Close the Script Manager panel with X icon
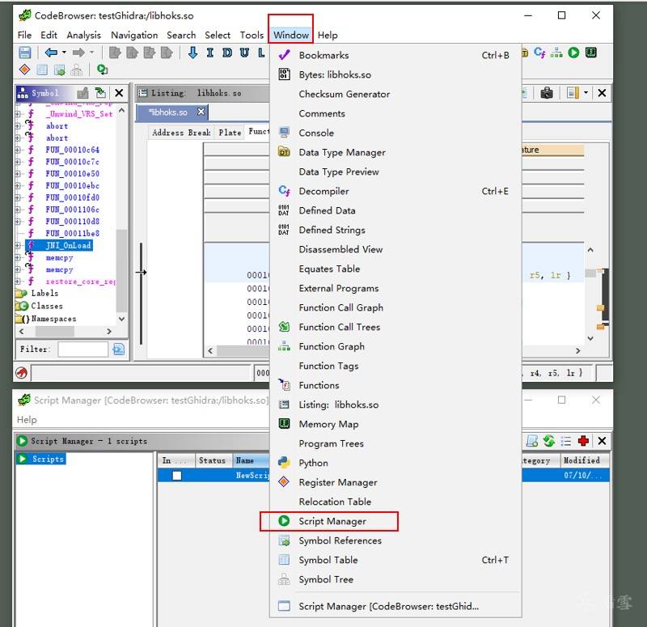 (602, 441)
